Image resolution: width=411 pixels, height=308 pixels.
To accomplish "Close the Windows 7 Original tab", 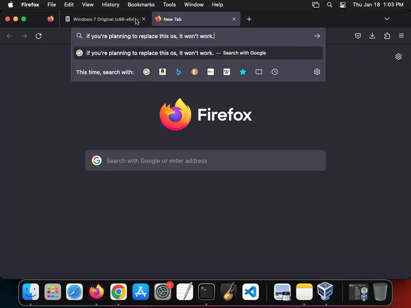I will pyautogui.click(x=144, y=19).
